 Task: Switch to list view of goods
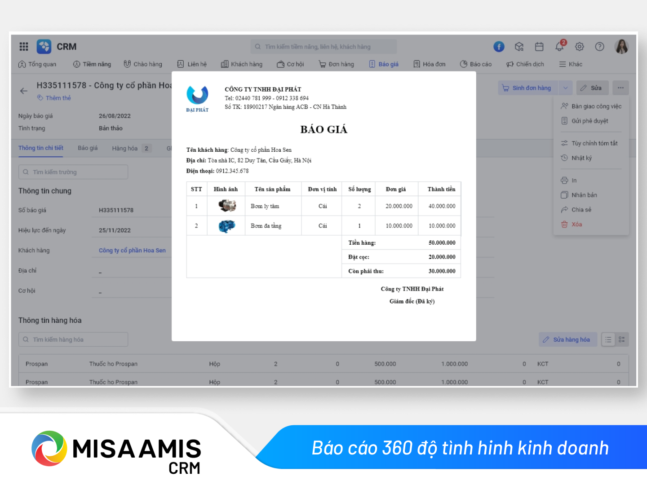click(x=608, y=339)
